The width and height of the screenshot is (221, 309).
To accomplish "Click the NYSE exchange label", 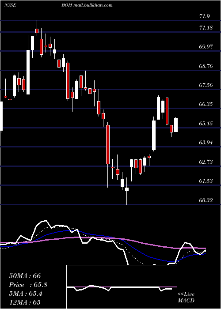I will (x=10, y=5).
